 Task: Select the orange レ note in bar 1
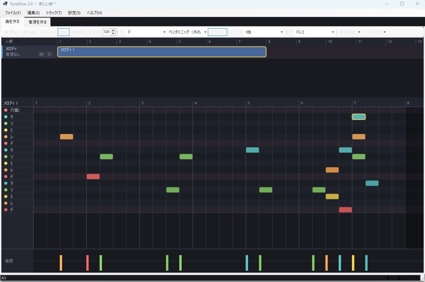click(x=66, y=137)
